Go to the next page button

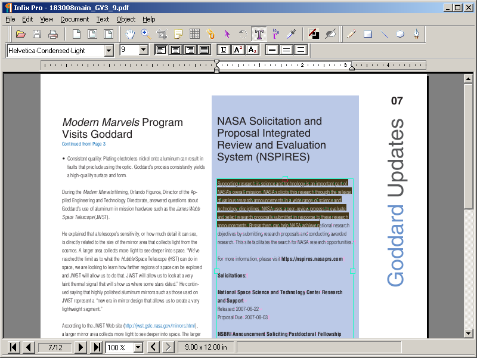point(80,347)
